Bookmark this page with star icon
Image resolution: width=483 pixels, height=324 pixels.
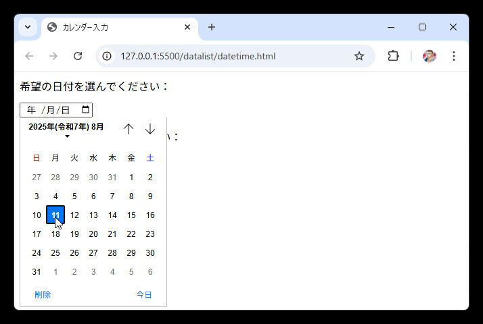point(359,56)
